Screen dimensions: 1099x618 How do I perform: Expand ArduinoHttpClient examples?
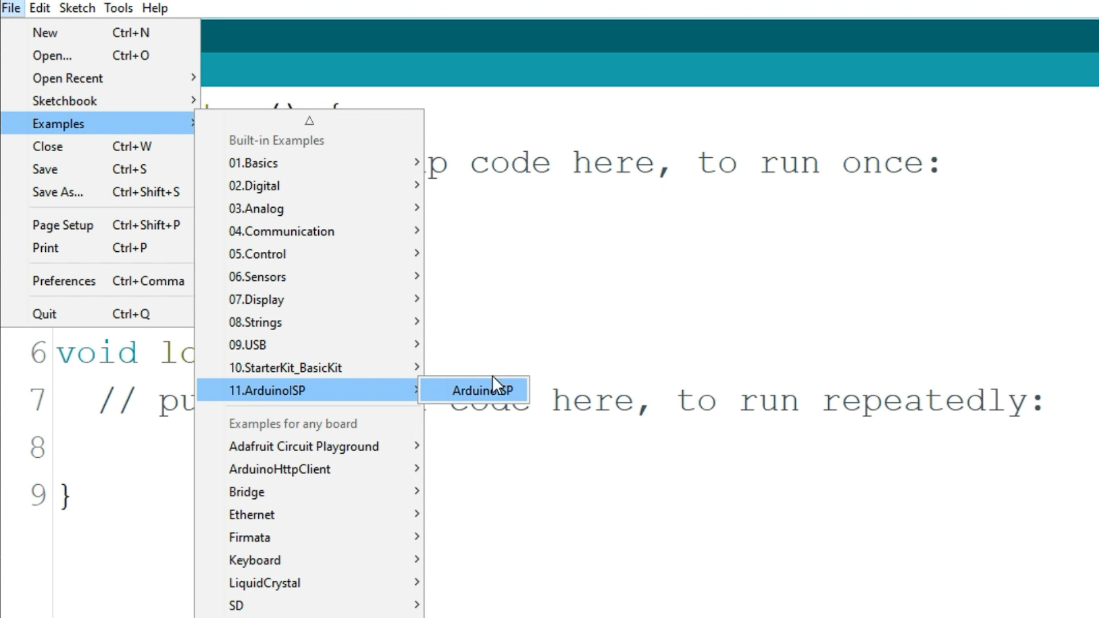pos(310,469)
